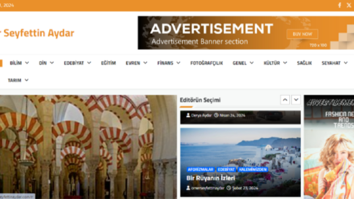Click the user icon beside Derya Aydar
This screenshot has height=199, width=354.
[x=188, y=115]
